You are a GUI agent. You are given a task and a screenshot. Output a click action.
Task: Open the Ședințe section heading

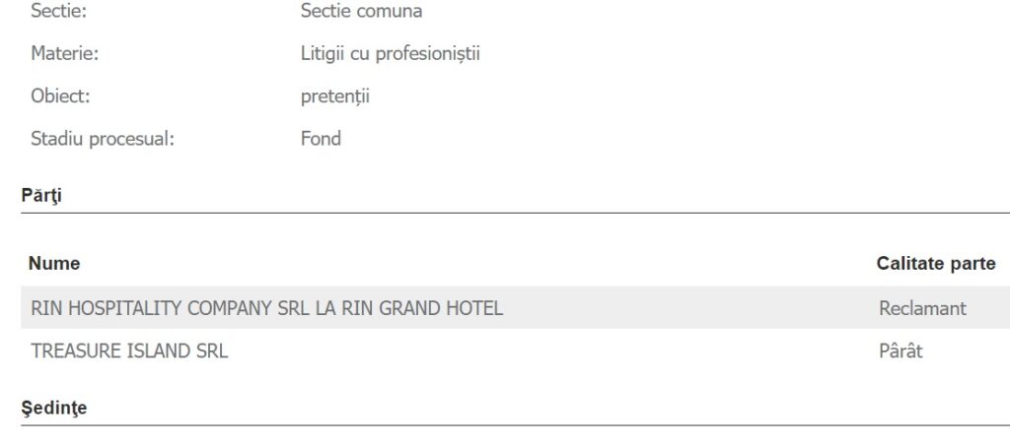click(x=54, y=408)
